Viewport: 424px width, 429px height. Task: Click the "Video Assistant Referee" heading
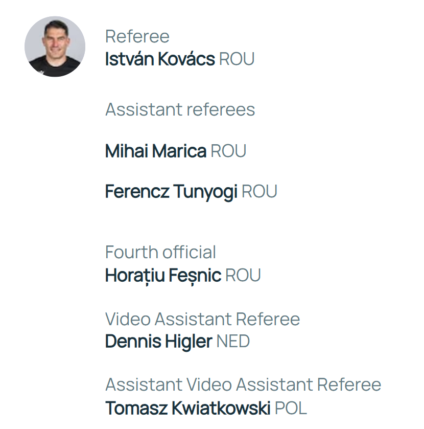point(202,319)
